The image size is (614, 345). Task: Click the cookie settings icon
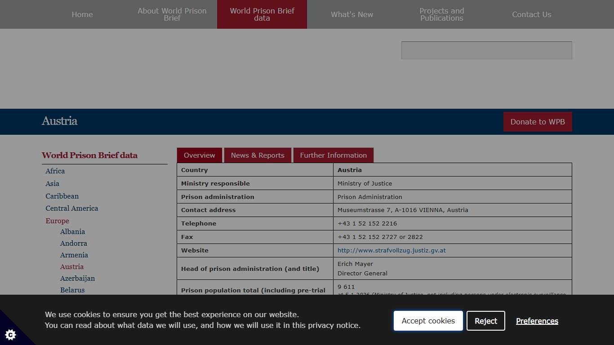tap(10, 334)
